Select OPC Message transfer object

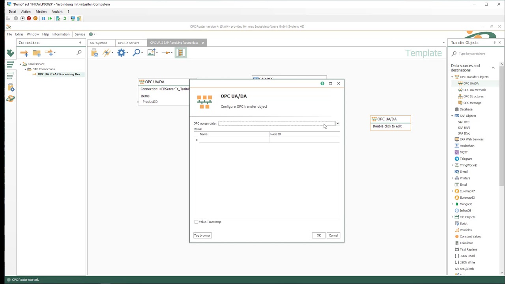point(469,103)
